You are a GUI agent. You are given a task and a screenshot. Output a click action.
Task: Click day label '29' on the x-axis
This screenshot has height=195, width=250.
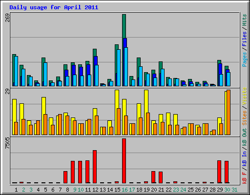(220, 190)
